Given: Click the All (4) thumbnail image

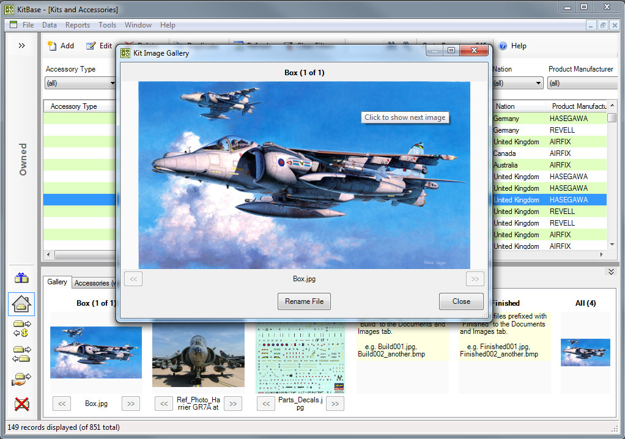Looking at the screenshot, I should click(x=585, y=352).
